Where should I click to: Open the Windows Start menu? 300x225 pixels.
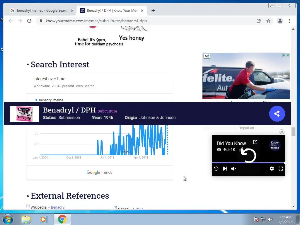coord(8,219)
